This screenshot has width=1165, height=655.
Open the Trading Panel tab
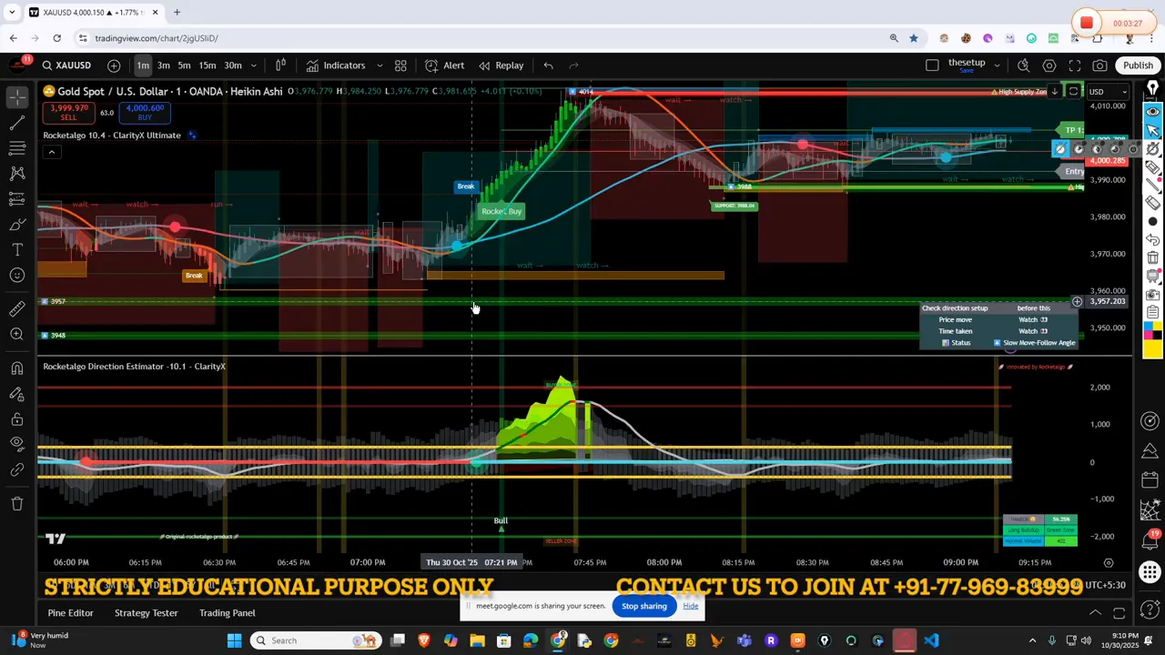[x=227, y=612]
